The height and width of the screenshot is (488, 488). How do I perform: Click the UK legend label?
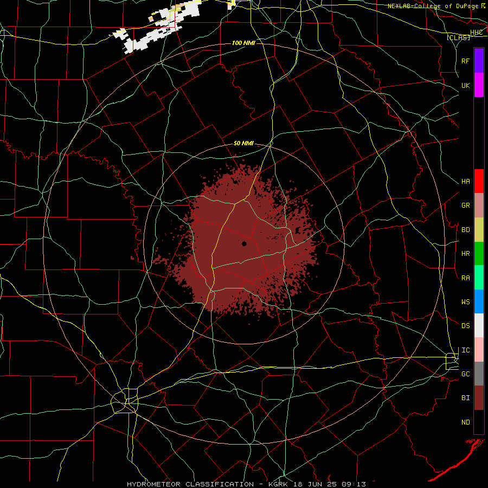tap(465, 85)
